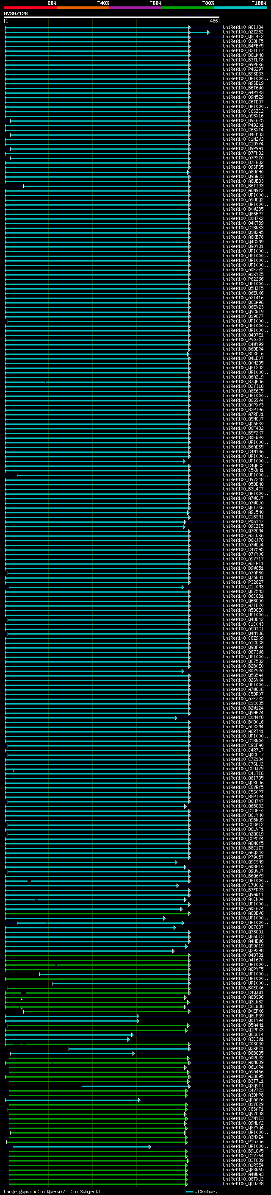The image size is (271, 1195).
Task: Open the UniRef100_A8IJQ4 hit label
Action: tap(243, 28)
